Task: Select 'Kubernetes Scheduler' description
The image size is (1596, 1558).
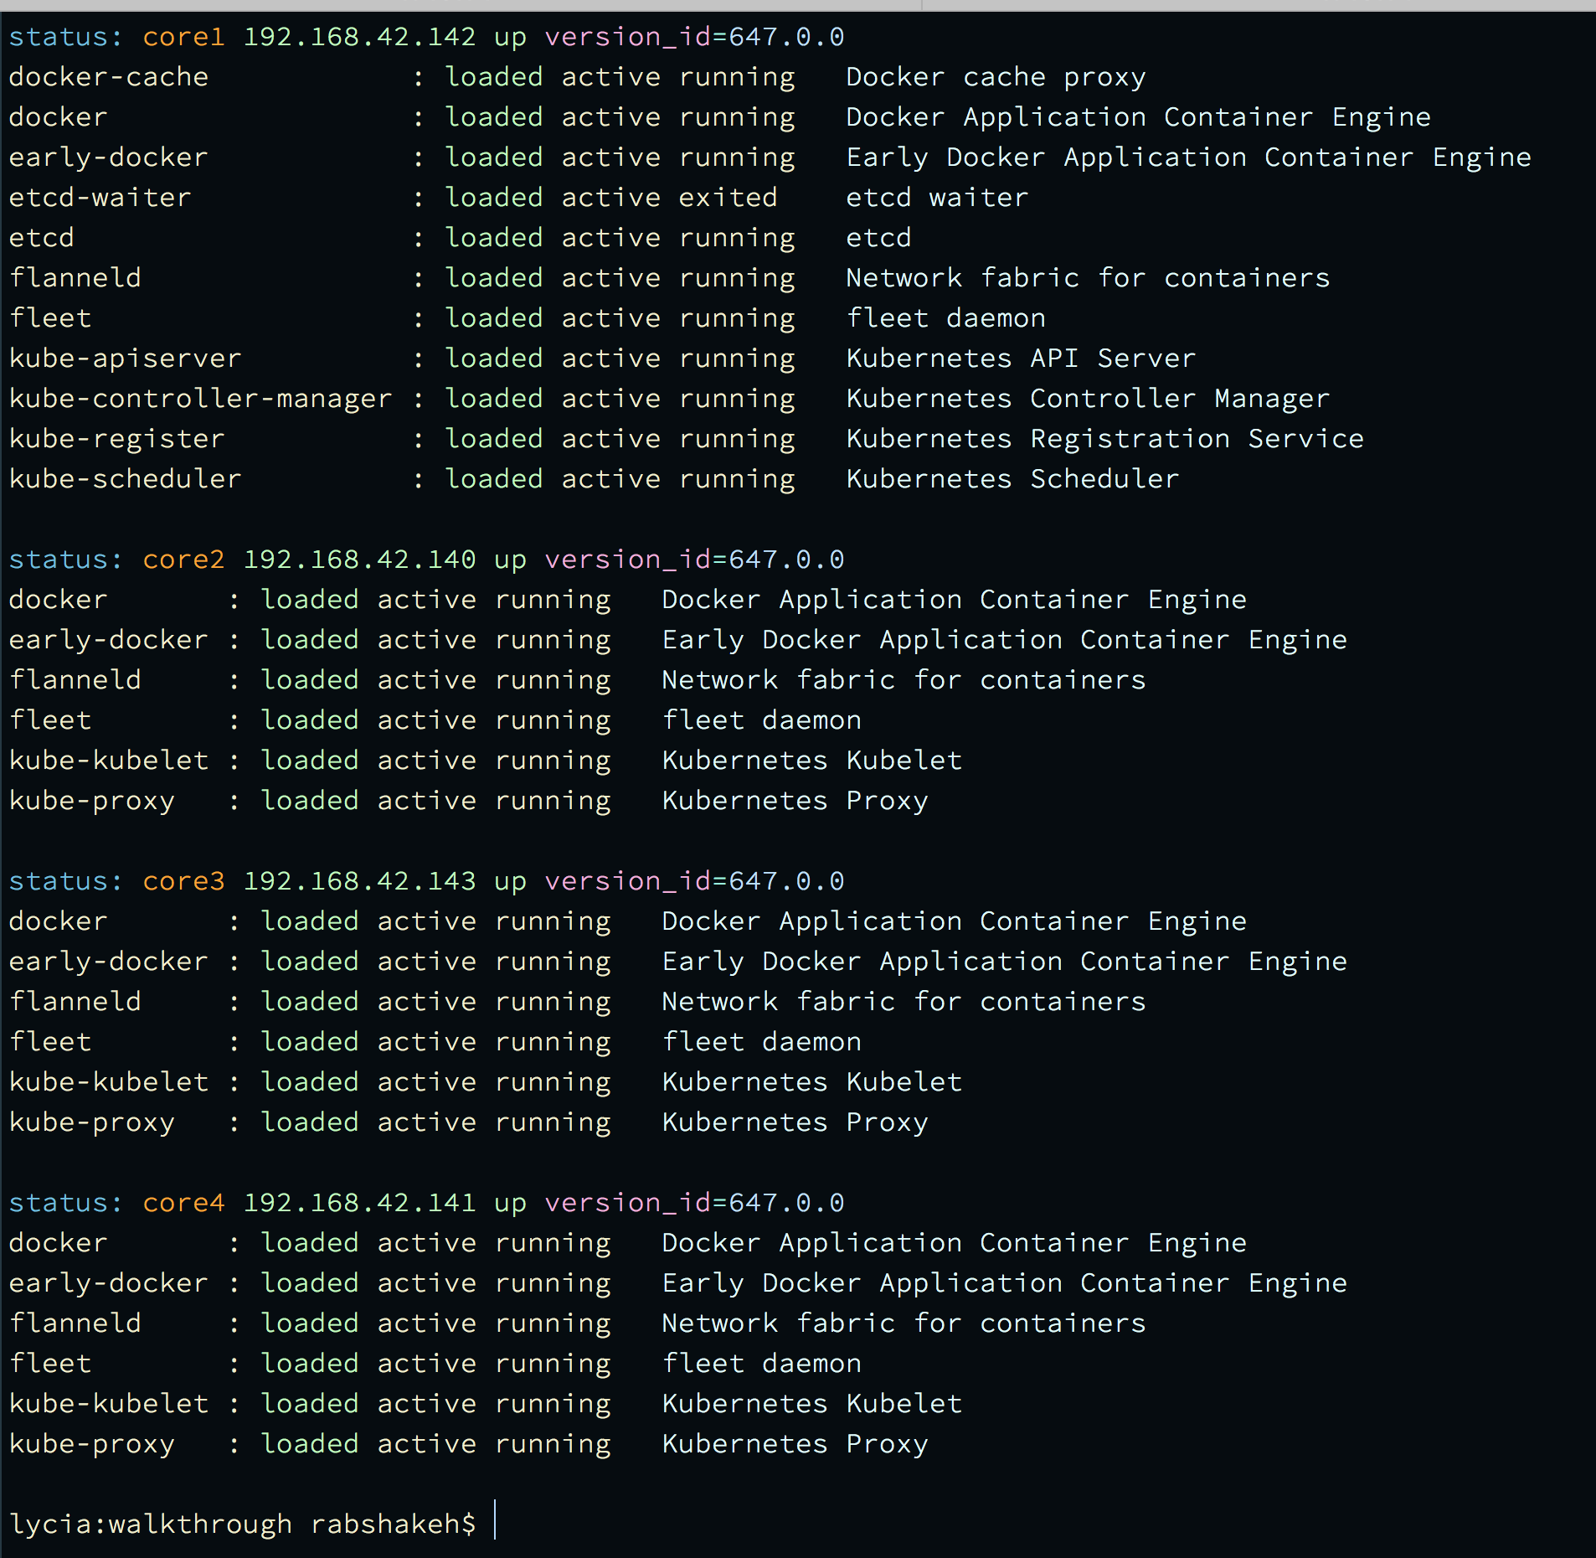Action: coord(1012,479)
